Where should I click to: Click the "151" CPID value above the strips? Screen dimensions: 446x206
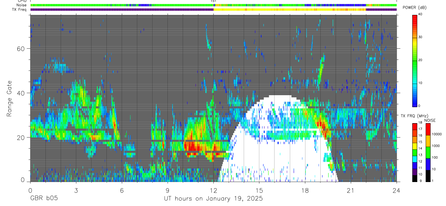214,1
